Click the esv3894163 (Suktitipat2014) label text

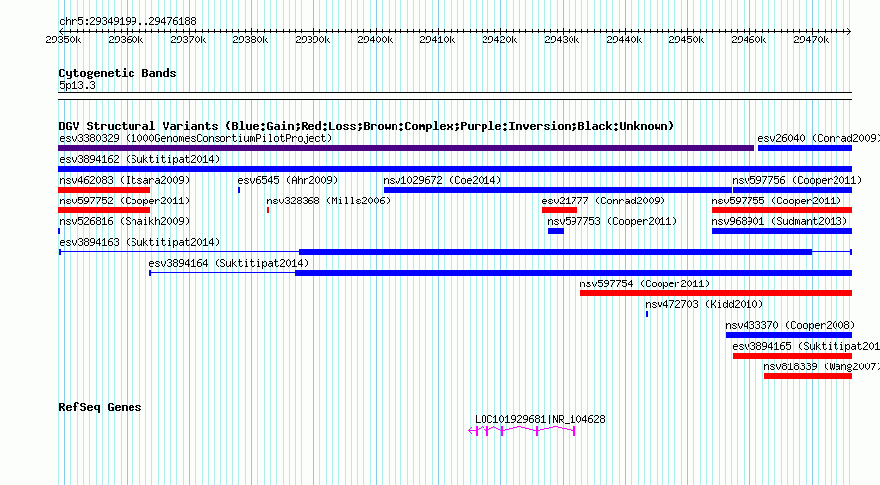coord(139,242)
